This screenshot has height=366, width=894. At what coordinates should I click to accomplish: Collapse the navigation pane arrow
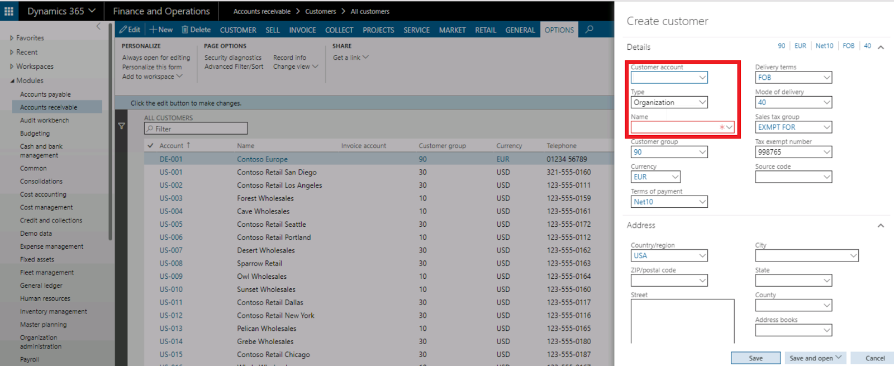[98, 26]
